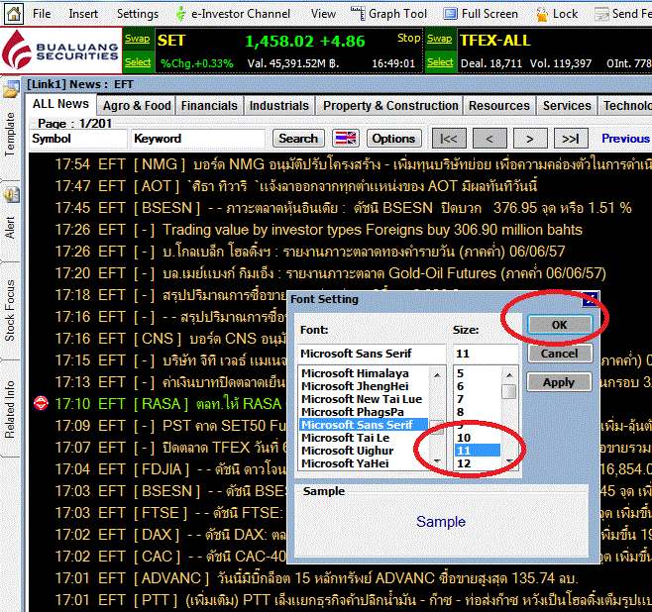652x612 pixels.
Task: Switch to the Agro & Food tab
Action: click(x=137, y=106)
